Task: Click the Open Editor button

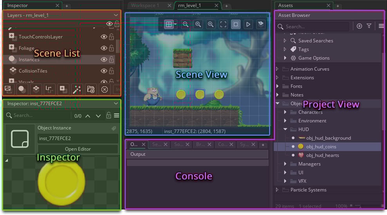Action: (78, 149)
